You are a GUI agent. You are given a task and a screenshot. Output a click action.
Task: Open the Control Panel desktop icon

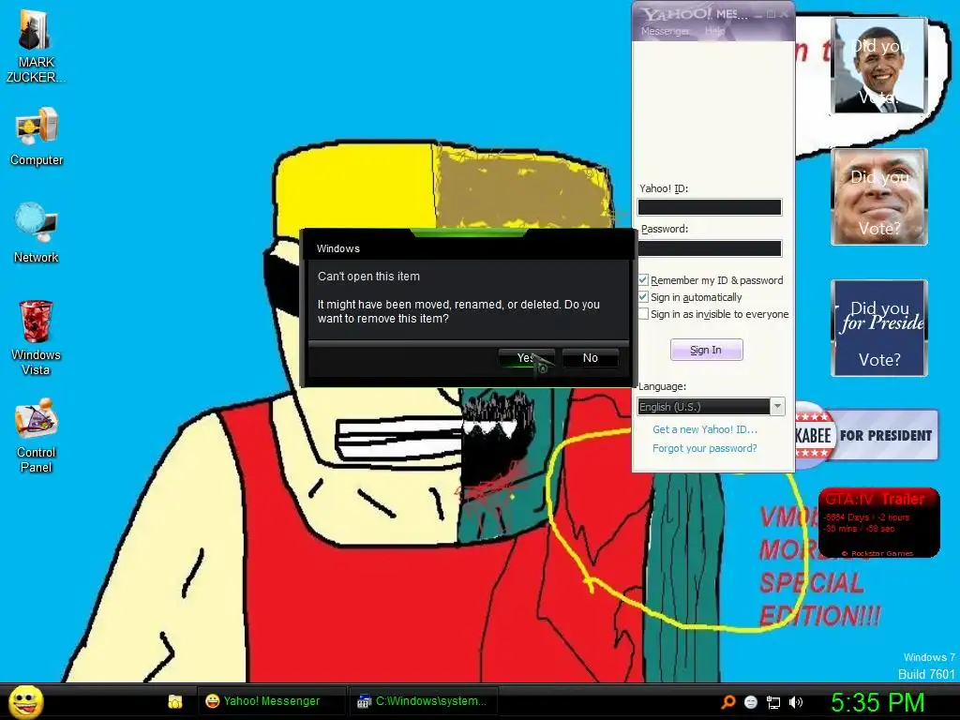pyautogui.click(x=37, y=435)
